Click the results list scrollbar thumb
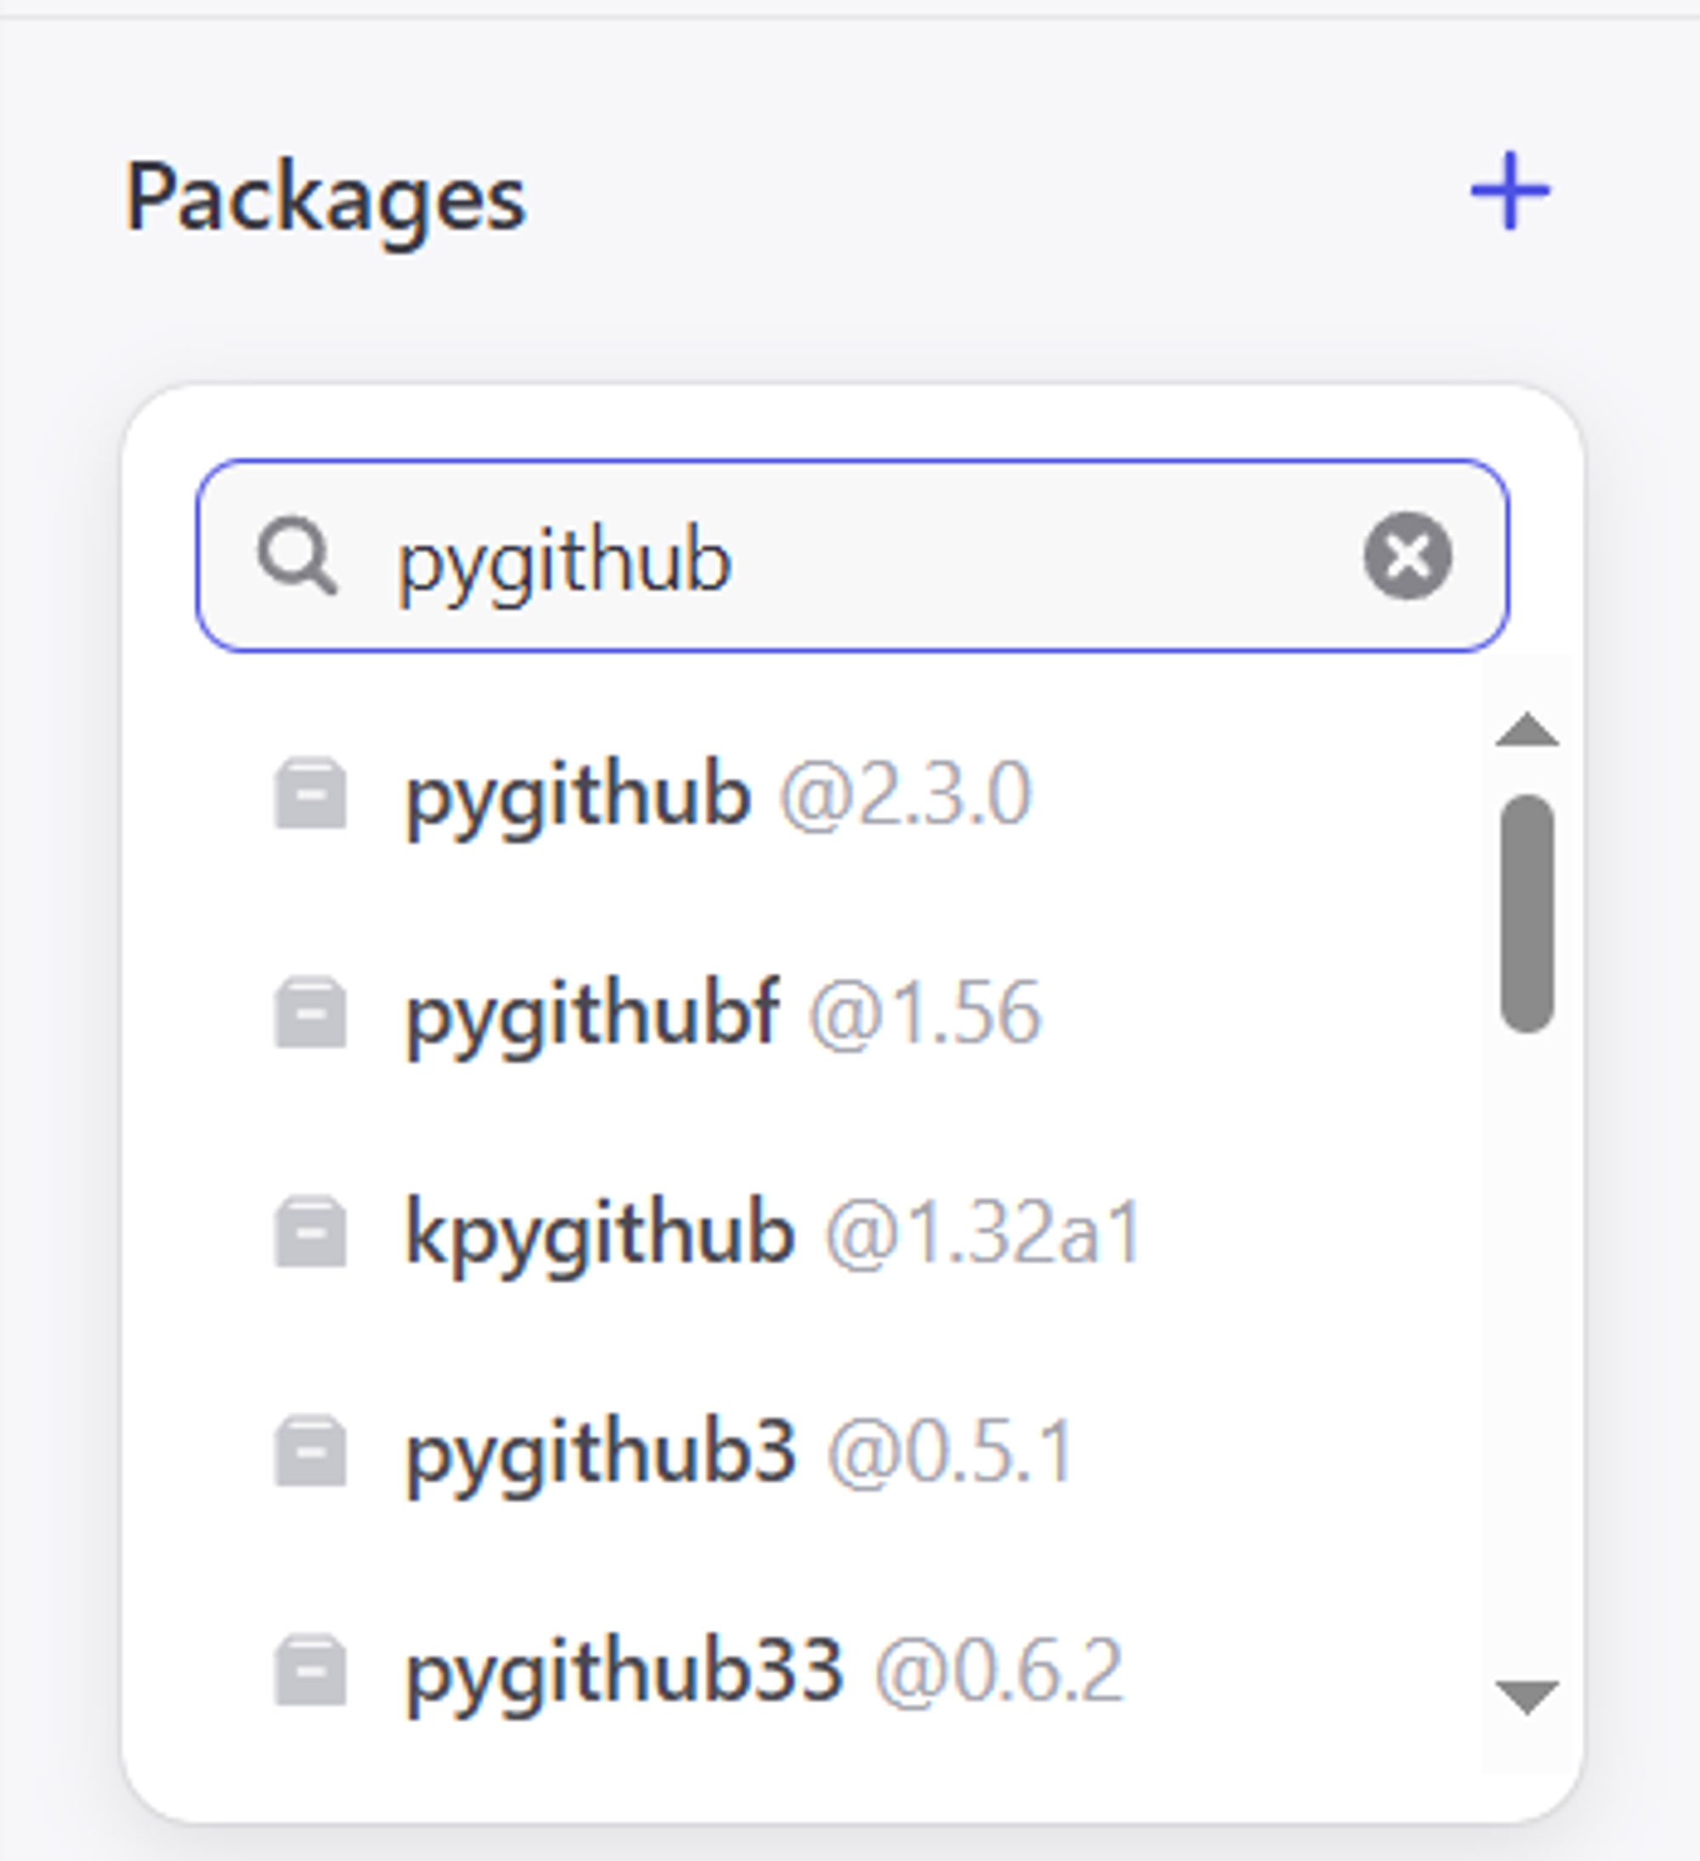 tap(1527, 912)
